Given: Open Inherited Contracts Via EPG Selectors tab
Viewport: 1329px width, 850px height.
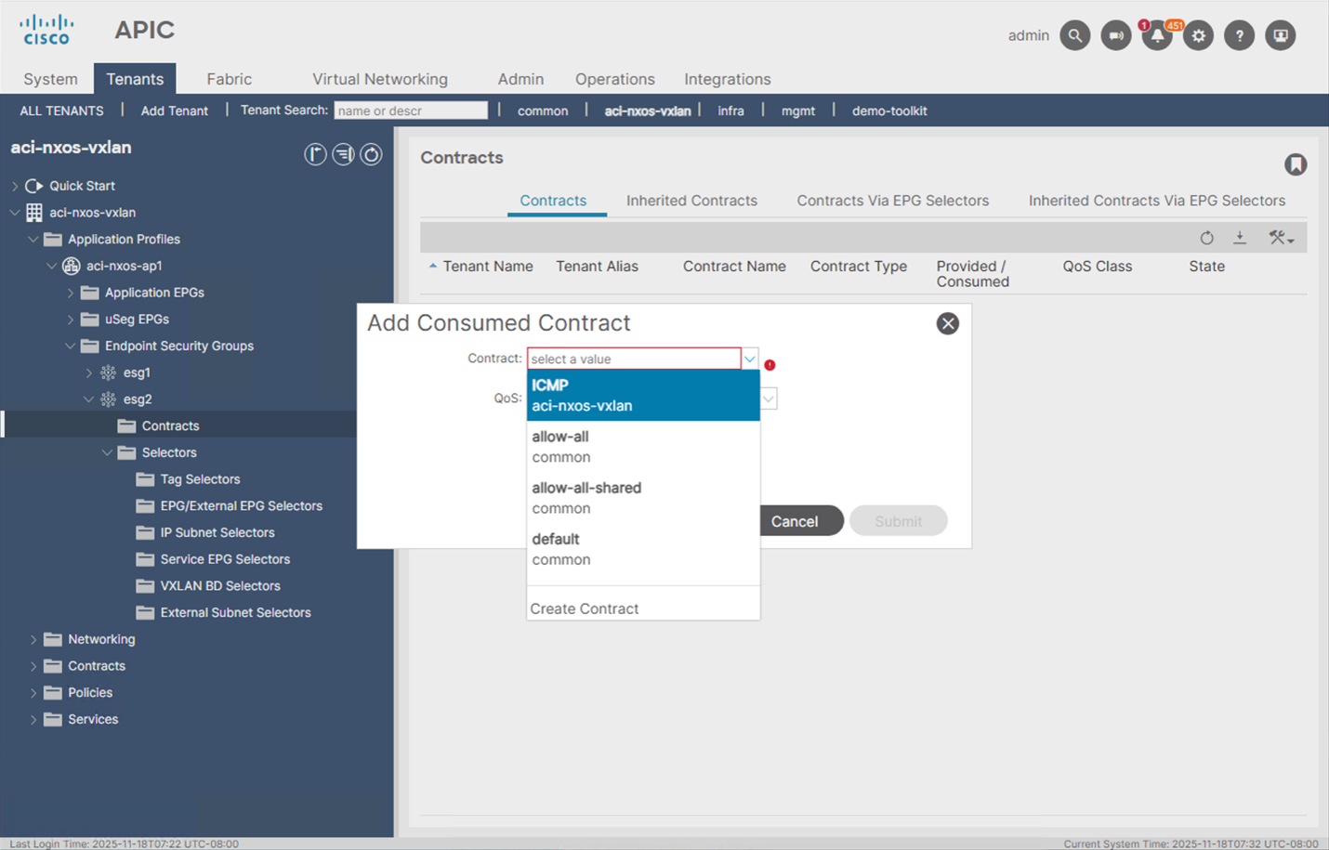Looking at the screenshot, I should pos(1157,201).
